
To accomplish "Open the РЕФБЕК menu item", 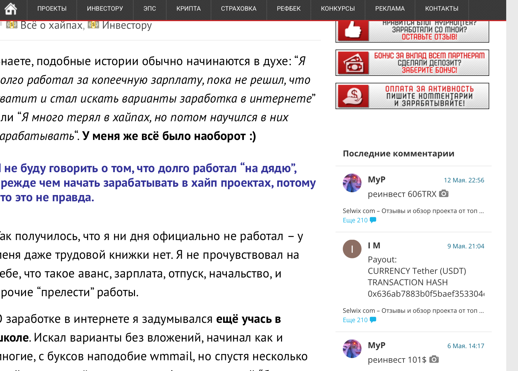I will tap(288, 9).
